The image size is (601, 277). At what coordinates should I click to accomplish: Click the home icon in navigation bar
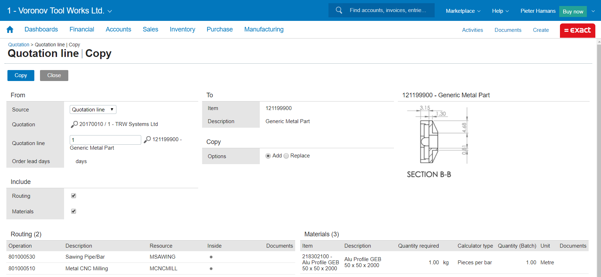[10, 30]
